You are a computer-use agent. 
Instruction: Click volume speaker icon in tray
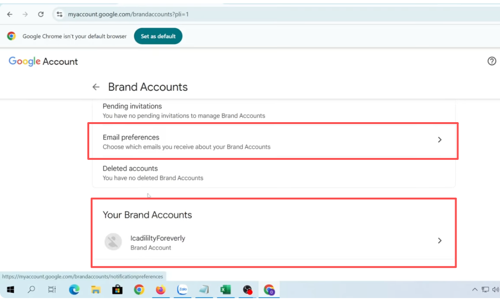pyautogui.click(x=496, y=290)
